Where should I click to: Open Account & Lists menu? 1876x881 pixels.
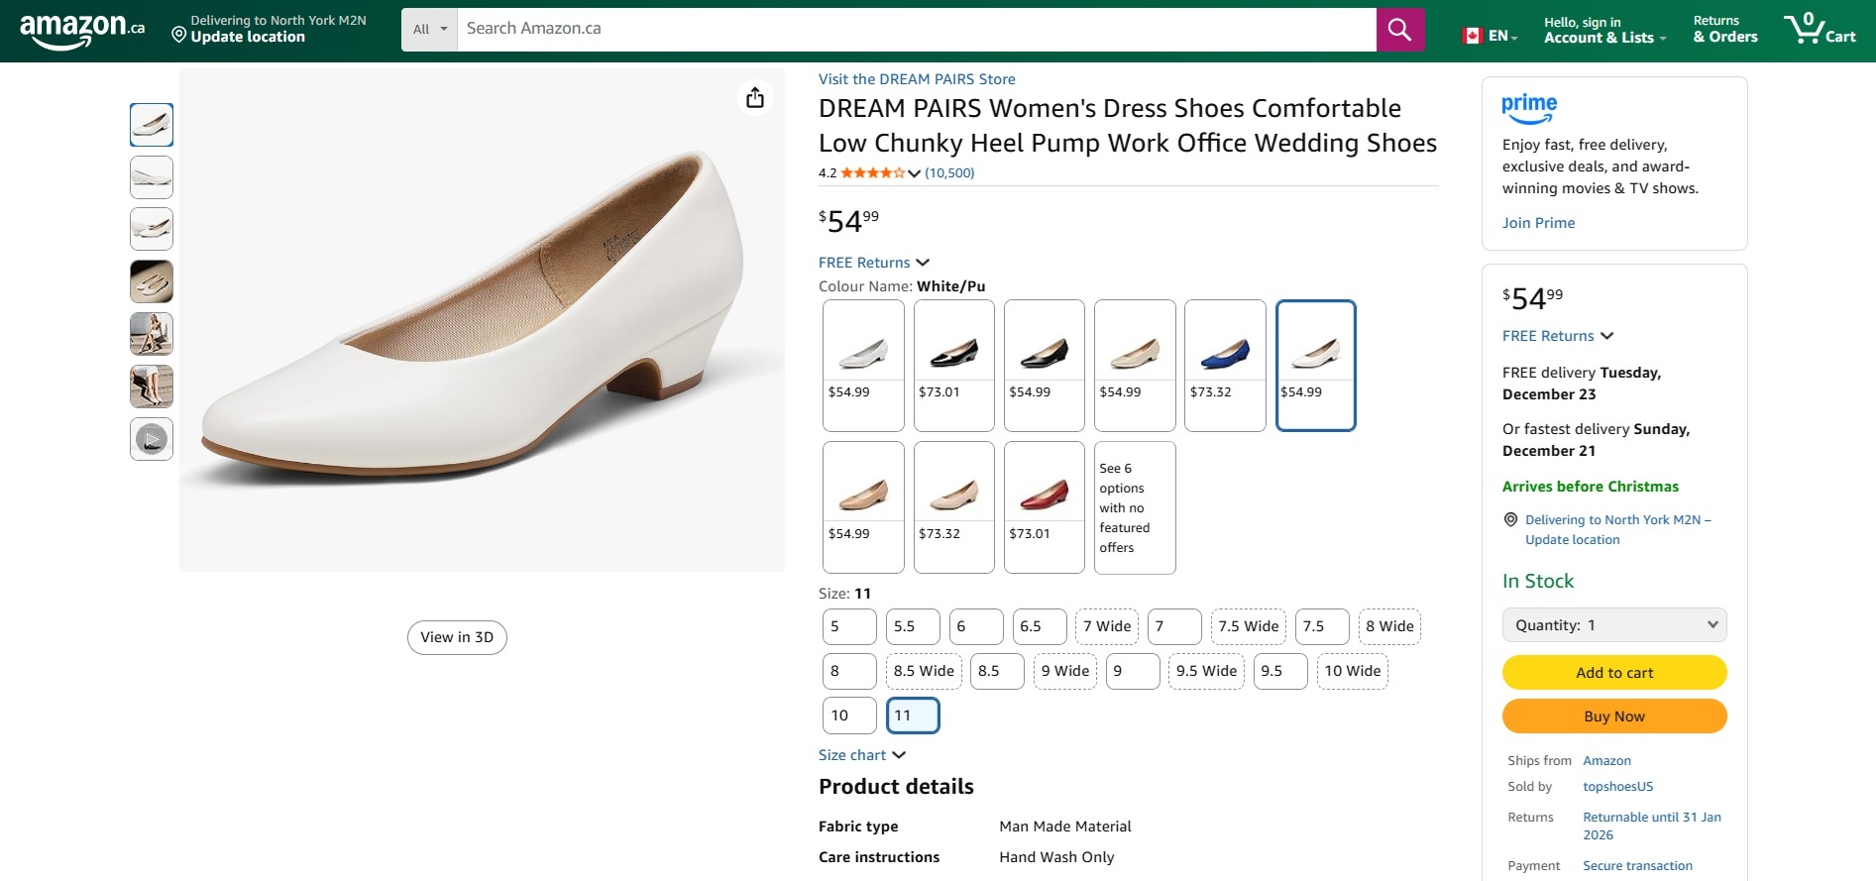tap(1603, 30)
